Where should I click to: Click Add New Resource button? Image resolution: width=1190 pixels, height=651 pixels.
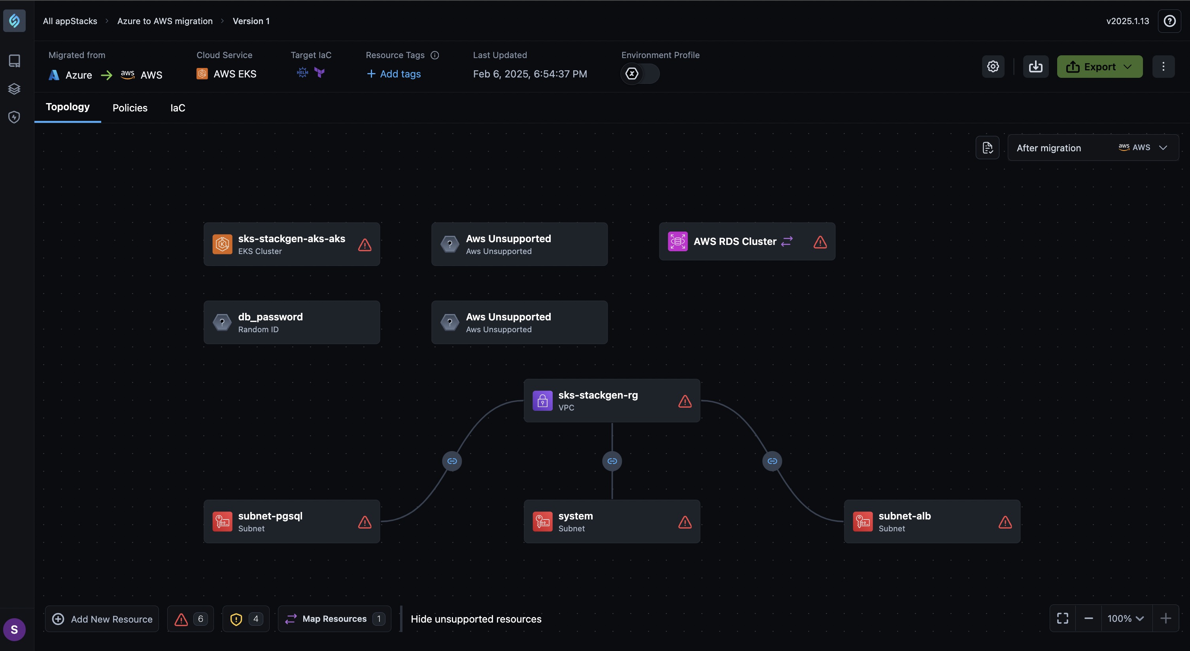point(102,619)
